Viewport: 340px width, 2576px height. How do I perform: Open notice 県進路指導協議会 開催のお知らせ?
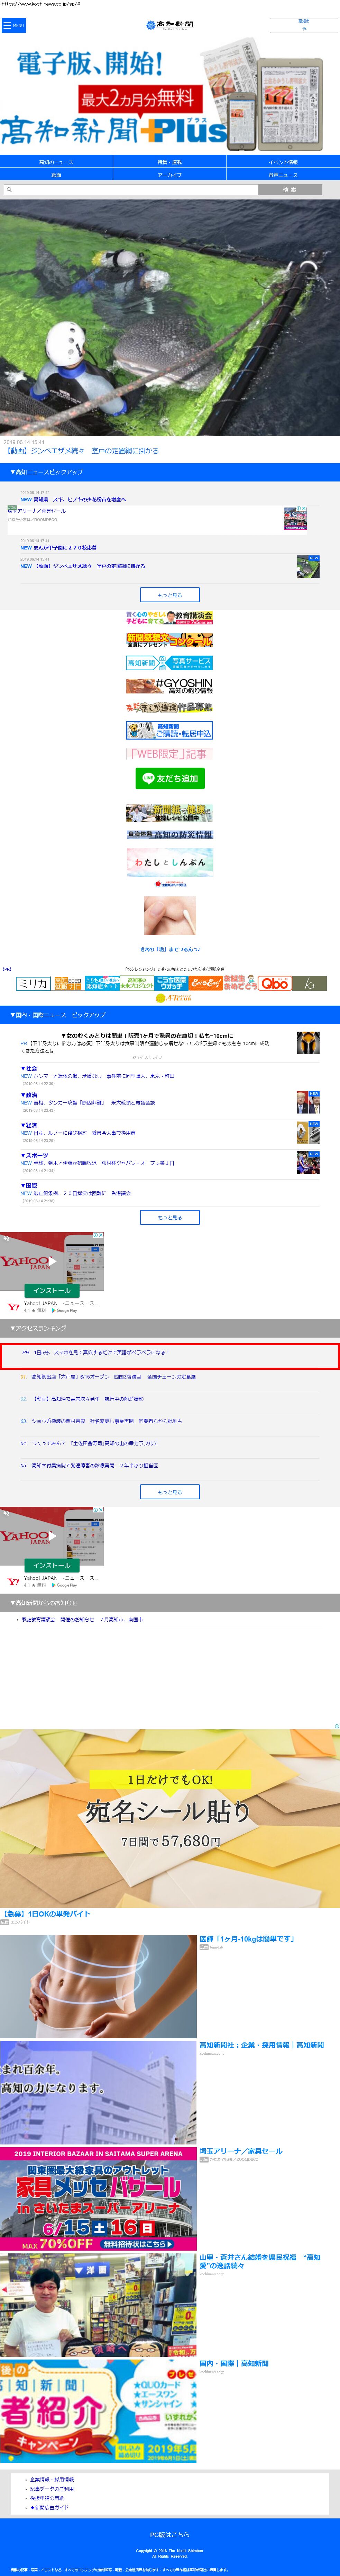82,1619
